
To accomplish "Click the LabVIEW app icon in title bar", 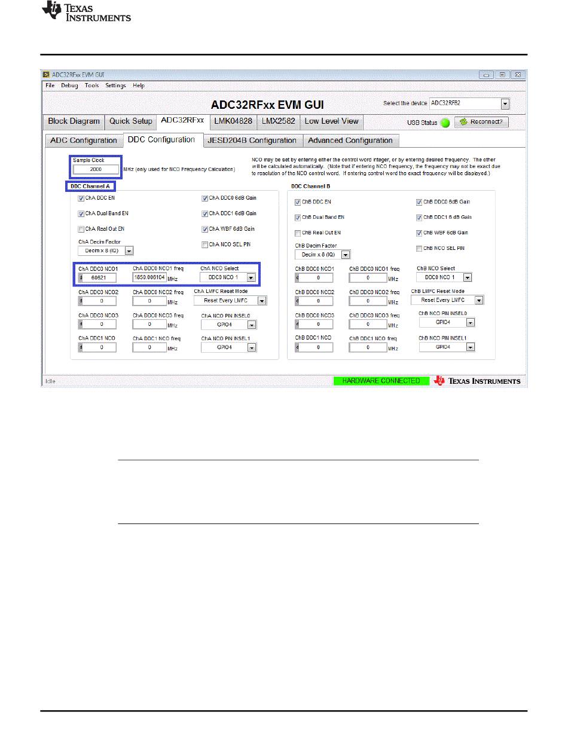I will pos(46,75).
